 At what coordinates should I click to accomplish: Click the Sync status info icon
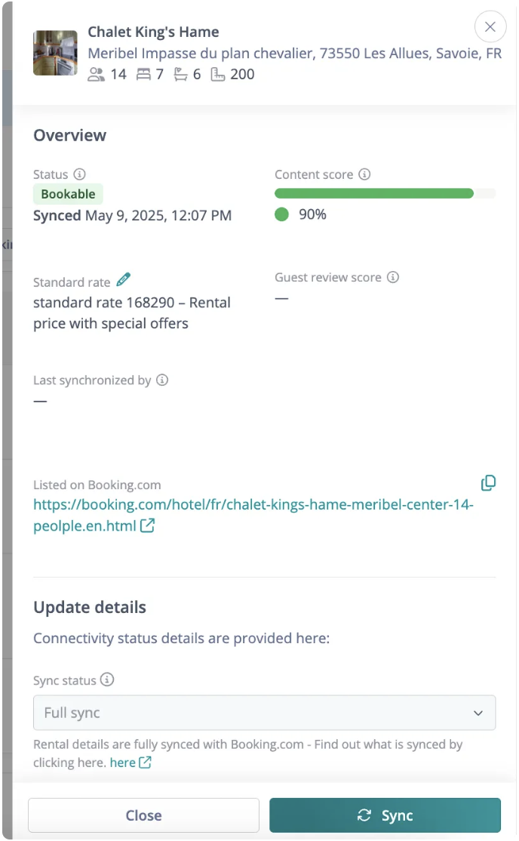point(107,679)
